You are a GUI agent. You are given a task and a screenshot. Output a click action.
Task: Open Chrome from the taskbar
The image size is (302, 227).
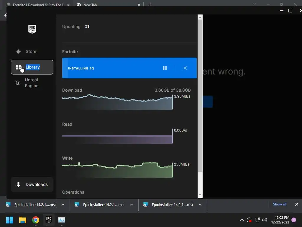click(x=36, y=220)
